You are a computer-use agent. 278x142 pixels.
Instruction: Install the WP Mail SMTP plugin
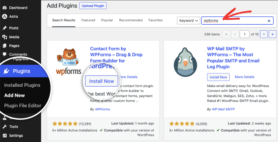tap(218, 77)
